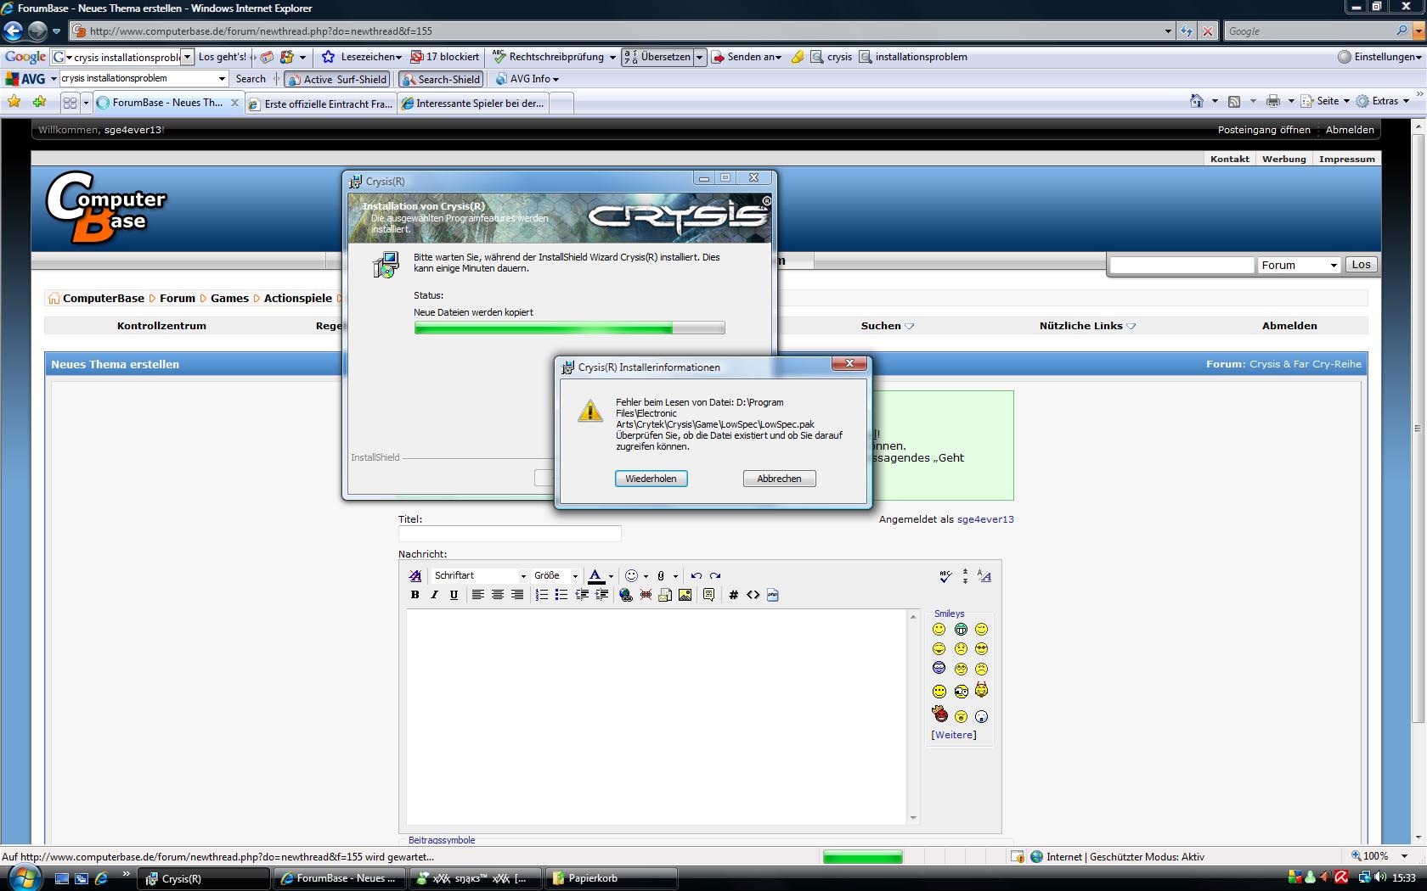
Task: Click IE Favorites Center star icon
Action: point(14,102)
